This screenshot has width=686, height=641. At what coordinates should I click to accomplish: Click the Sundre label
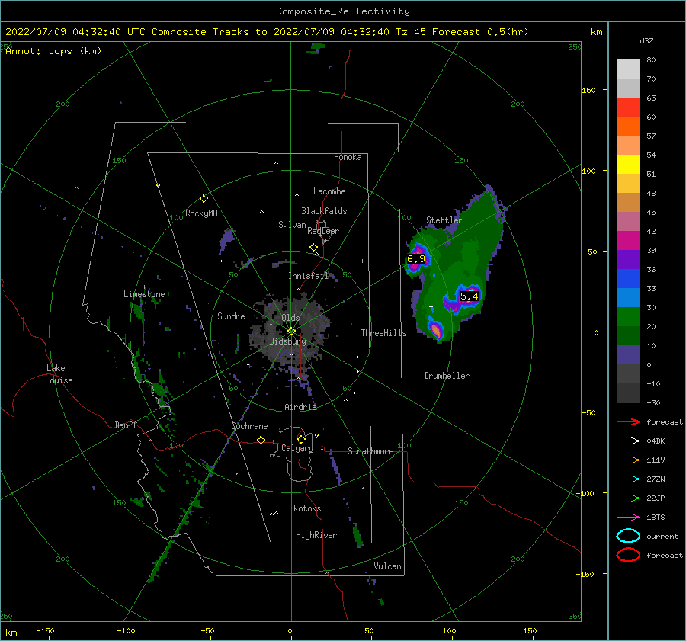pyautogui.click(x=231, y=316)
